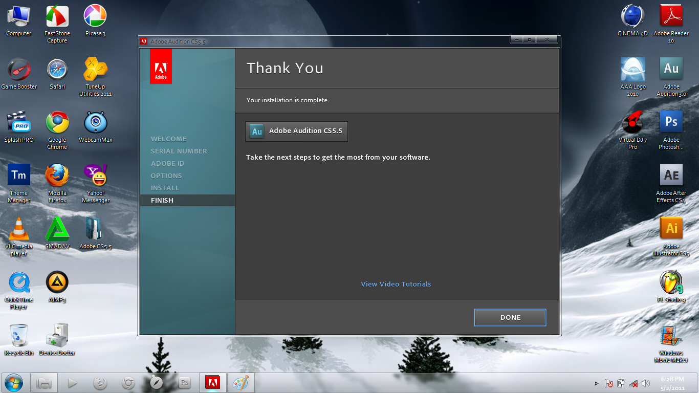Select the Adobe Audition 3.0 desktop icon
This screenshot has width=699, height=393.
pos(671,77)
